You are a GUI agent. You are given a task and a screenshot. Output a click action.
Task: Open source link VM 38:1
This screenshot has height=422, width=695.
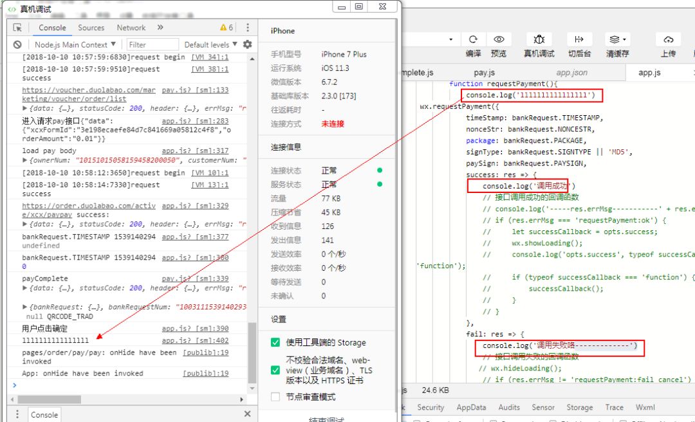click(210, 69)
